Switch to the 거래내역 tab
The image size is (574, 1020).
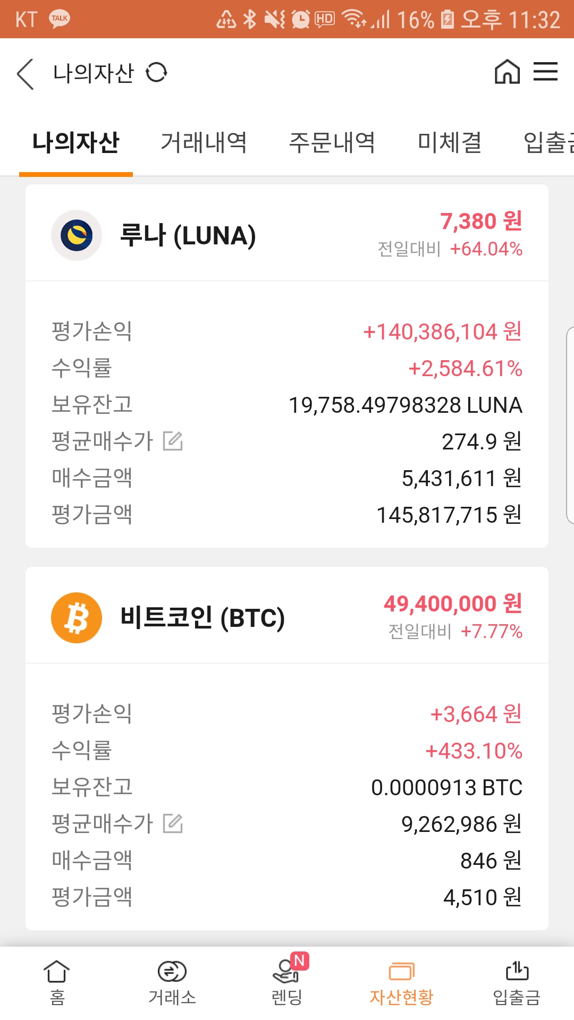pyautogui.click(x=204, y=142)
